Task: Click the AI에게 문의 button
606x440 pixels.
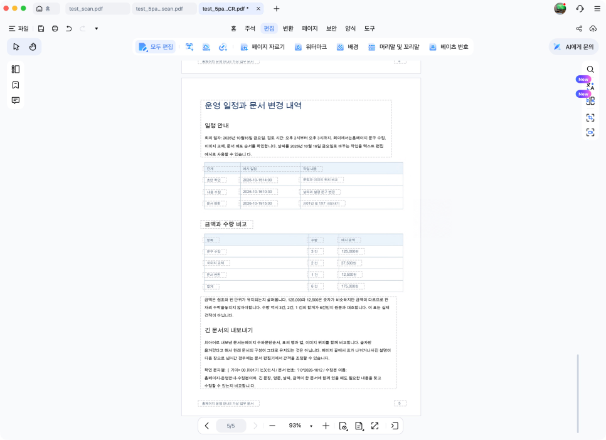Action: [573, 47]
